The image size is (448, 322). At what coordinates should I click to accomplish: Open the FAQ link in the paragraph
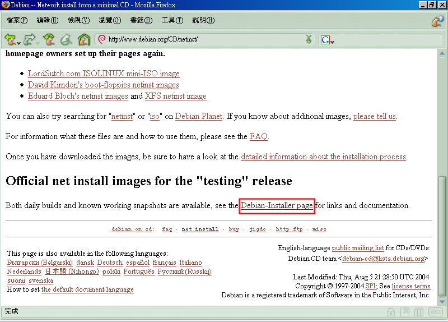tap(258, 136)
